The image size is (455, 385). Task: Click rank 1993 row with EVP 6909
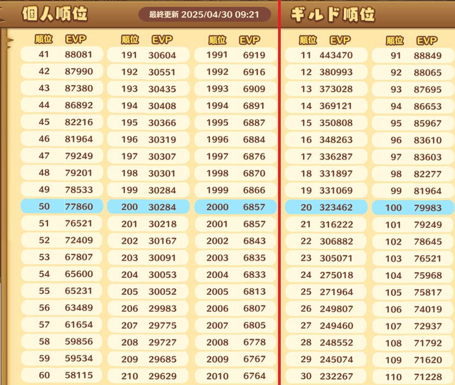click(236, 89)
